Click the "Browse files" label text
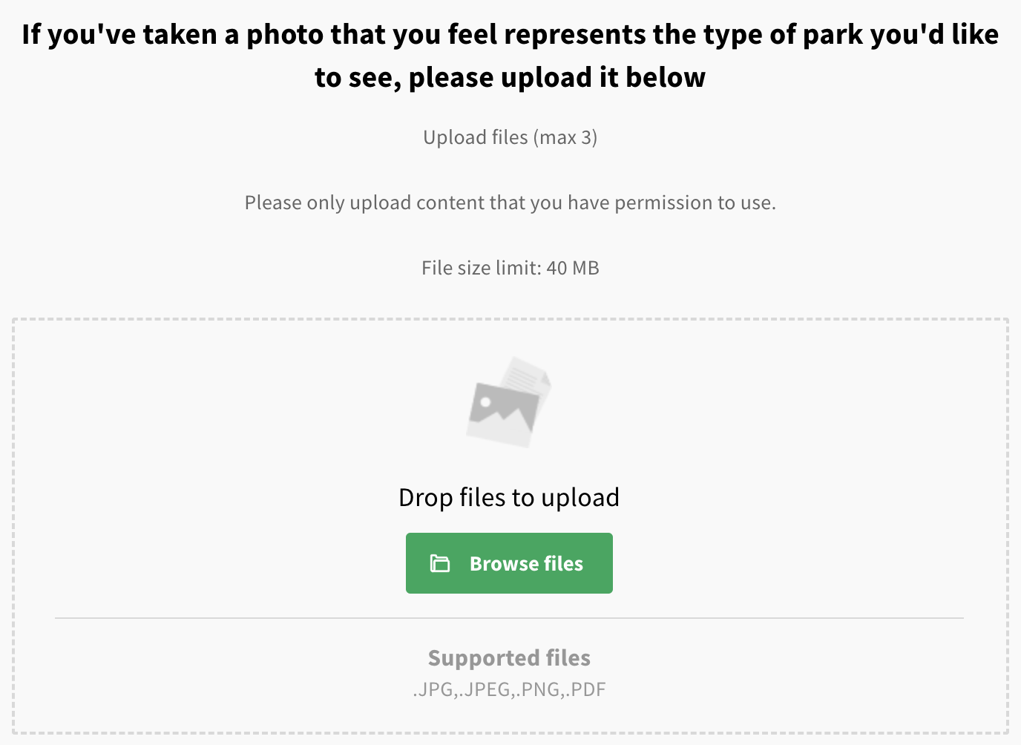Image resolution: width=1021 pixels, height=745 pixels. 526,564
